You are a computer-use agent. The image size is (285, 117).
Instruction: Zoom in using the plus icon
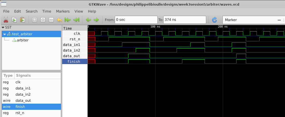coord(43,20)
